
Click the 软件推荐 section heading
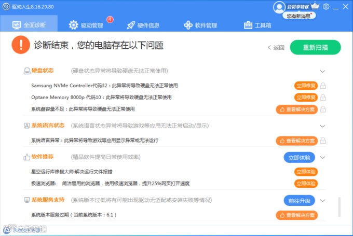pos(43,157)
